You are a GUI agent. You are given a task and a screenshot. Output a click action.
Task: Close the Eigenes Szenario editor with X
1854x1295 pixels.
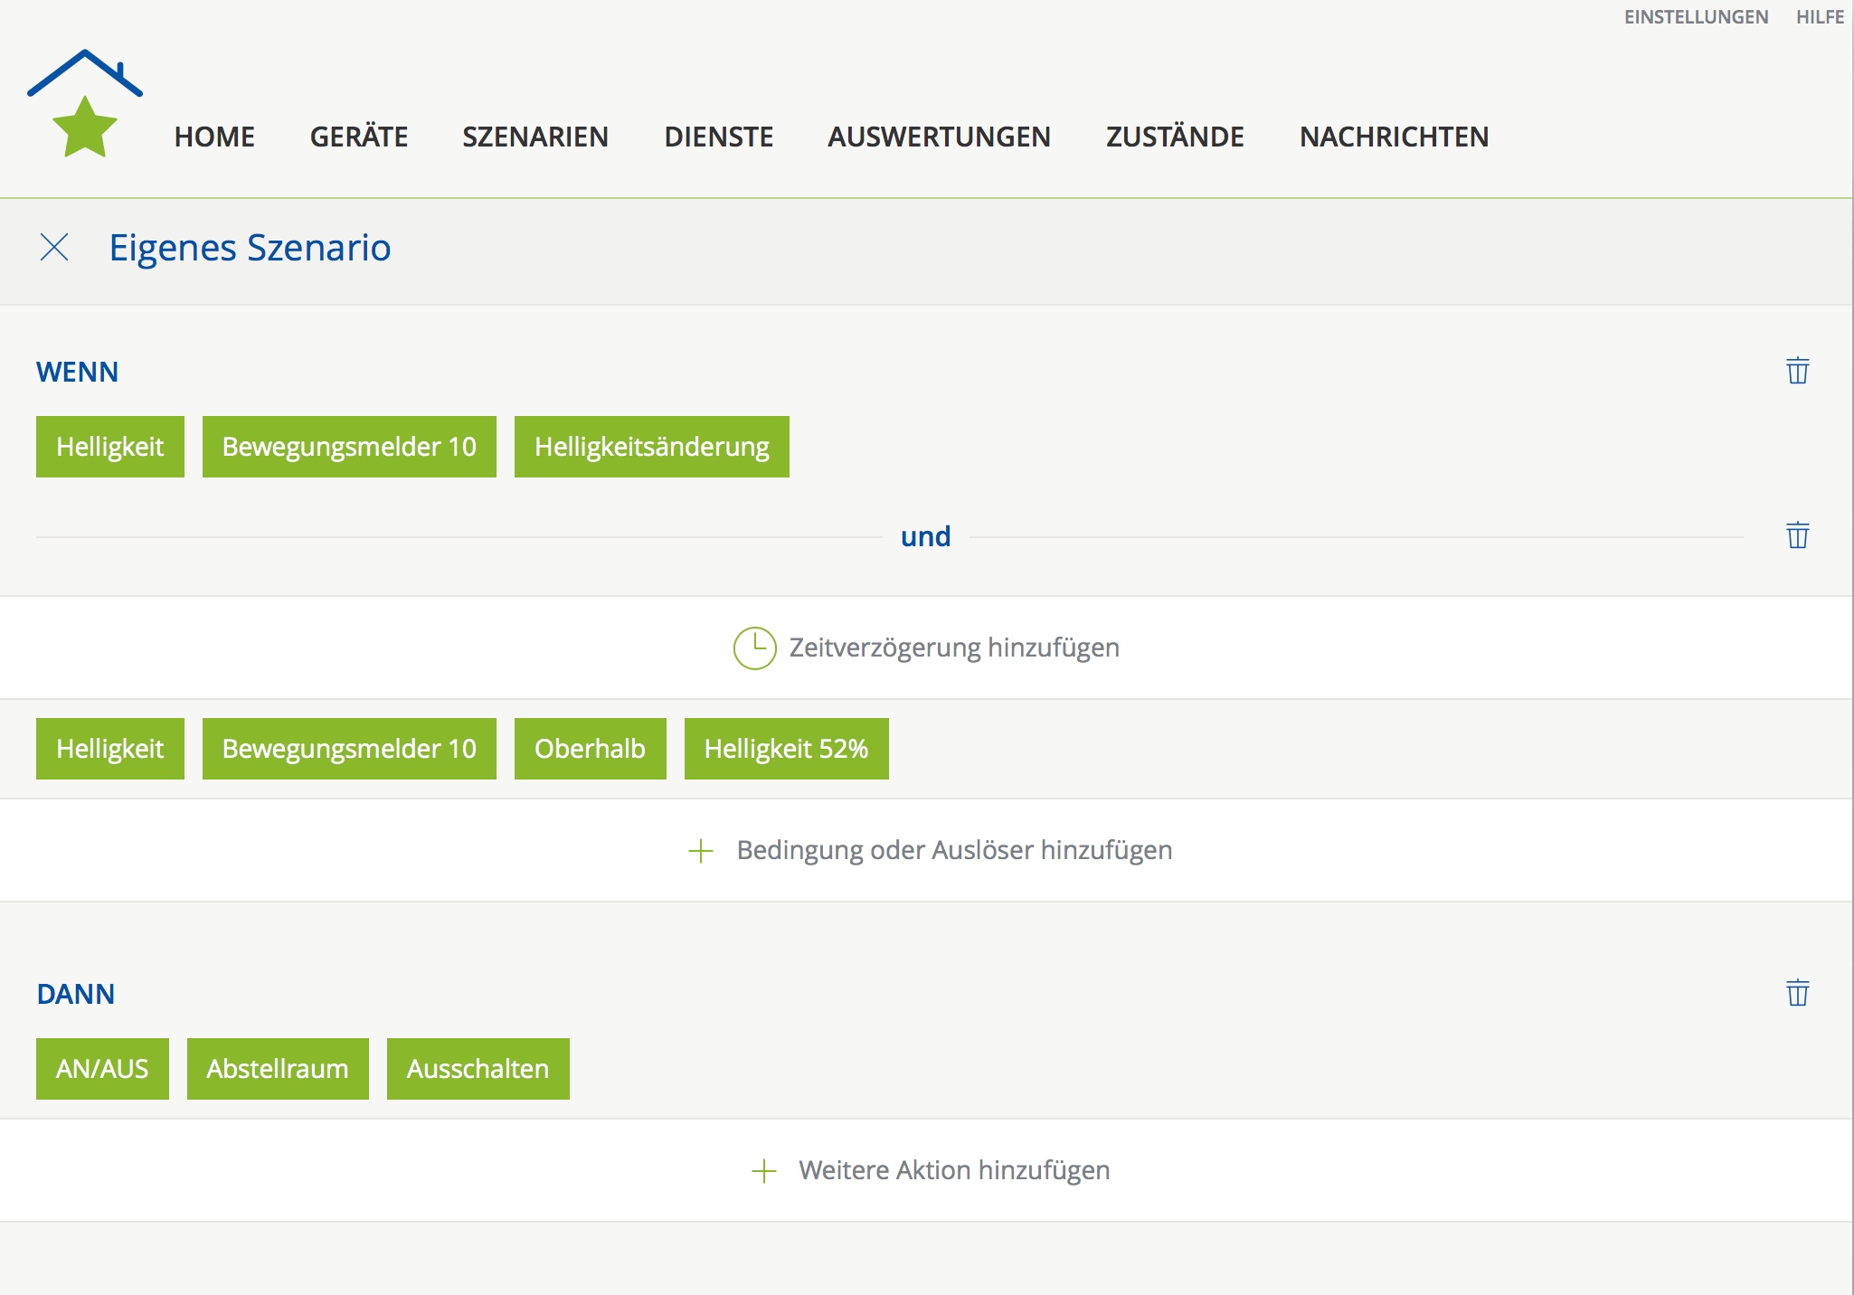tap(54, 247)
